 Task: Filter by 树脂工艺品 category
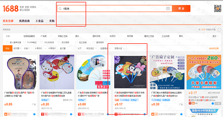pos(63,36)
